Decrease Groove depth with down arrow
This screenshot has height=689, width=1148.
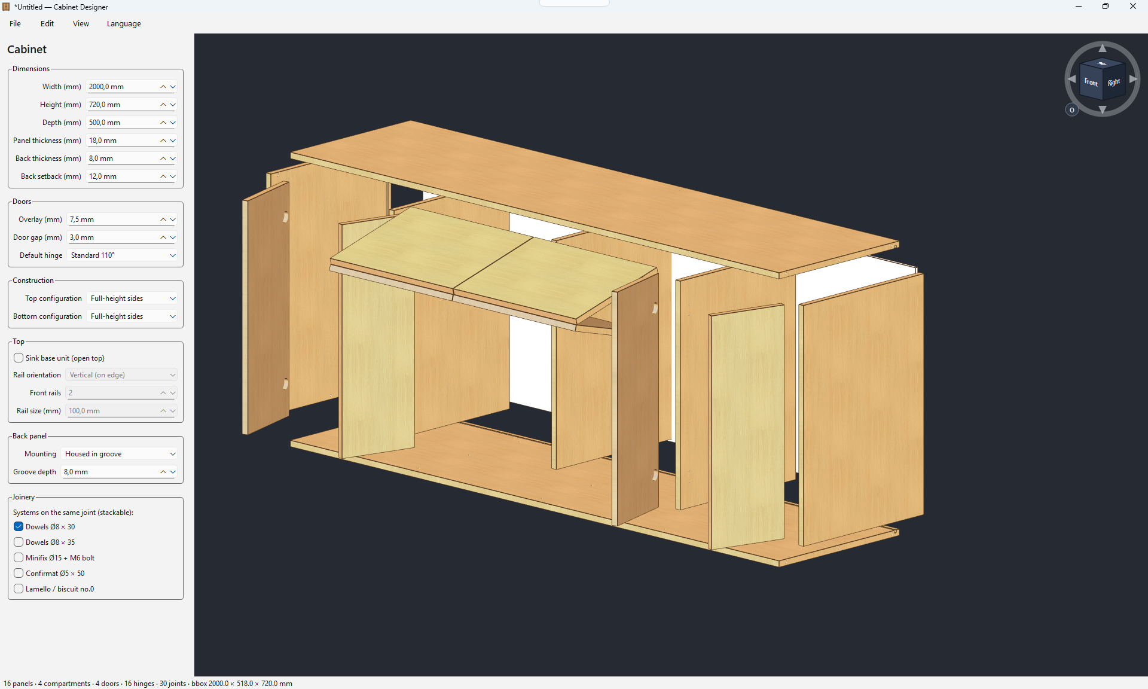tap(173, 472)
